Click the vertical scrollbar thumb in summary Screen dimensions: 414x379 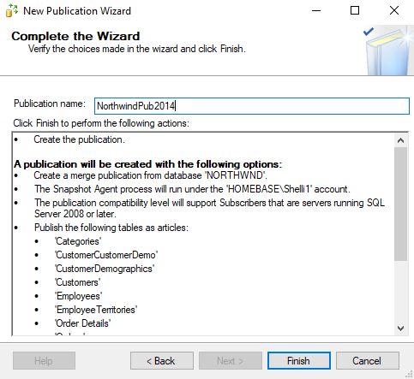coord(400,204)
